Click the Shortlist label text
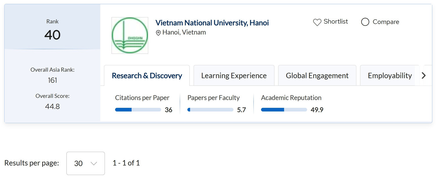Viewport: 436px width, 177px height. [336, 21]
